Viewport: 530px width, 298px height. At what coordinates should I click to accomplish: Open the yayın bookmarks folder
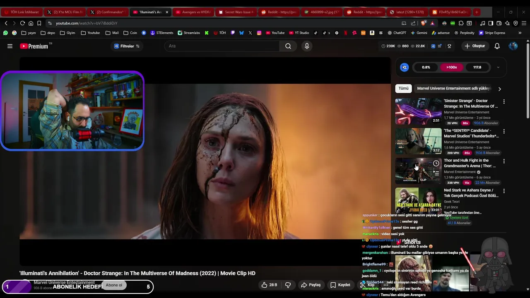[29, 33]
